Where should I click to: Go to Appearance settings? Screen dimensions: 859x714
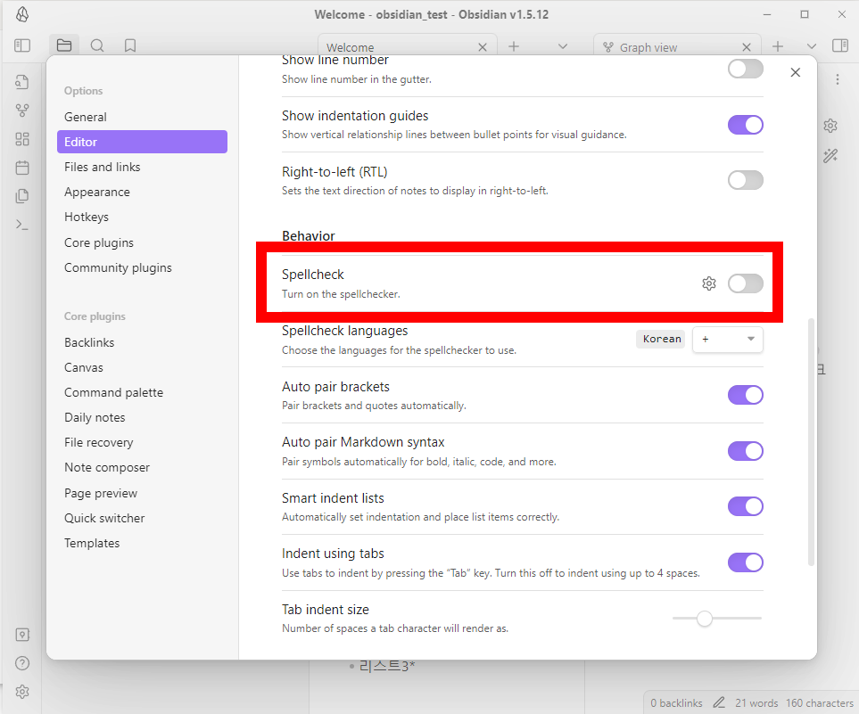click(x=142, y=193)
